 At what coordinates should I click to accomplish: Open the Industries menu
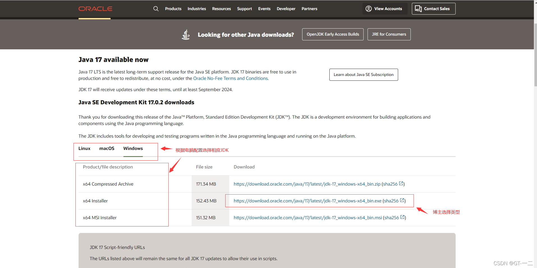click(x=197, y=9)
